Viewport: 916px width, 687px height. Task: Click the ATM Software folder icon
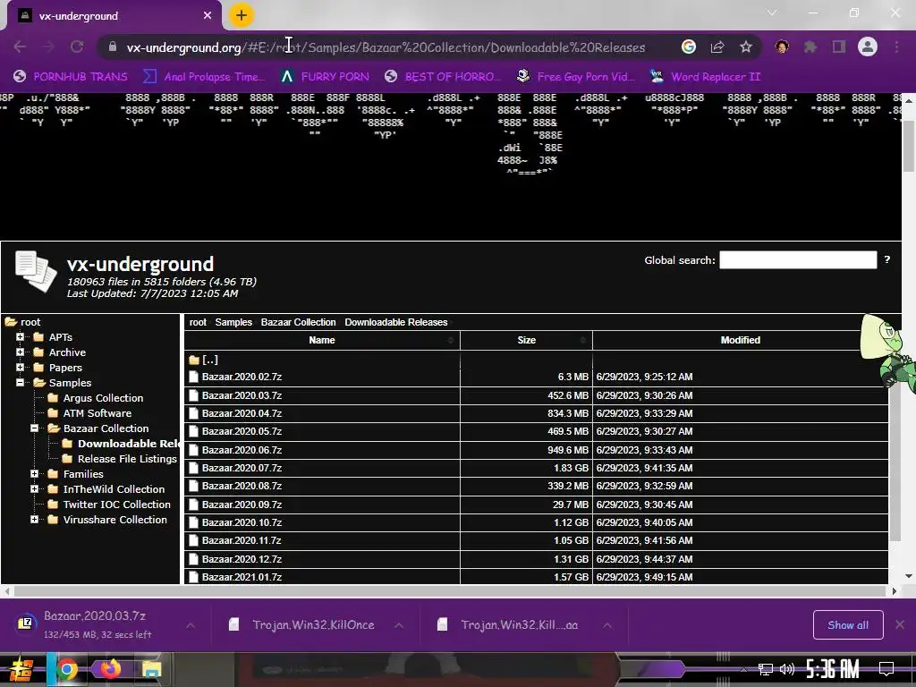point(53,413)
